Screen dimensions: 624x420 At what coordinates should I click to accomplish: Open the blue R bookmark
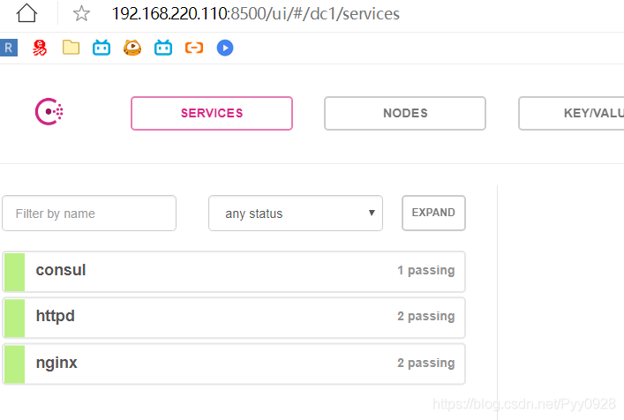(8, 49)
